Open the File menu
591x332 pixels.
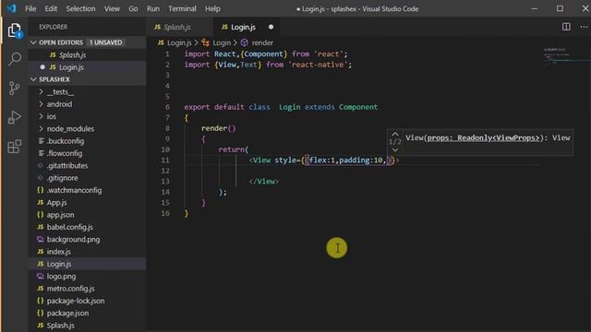[30, 8]
